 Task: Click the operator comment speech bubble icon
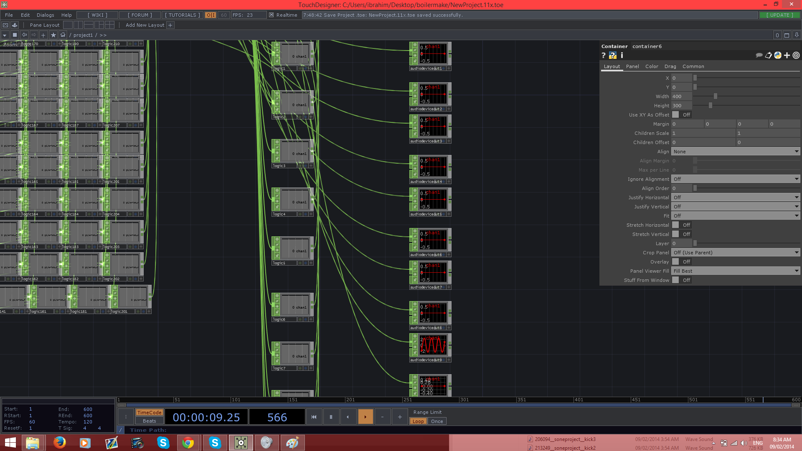click(759, 56)
